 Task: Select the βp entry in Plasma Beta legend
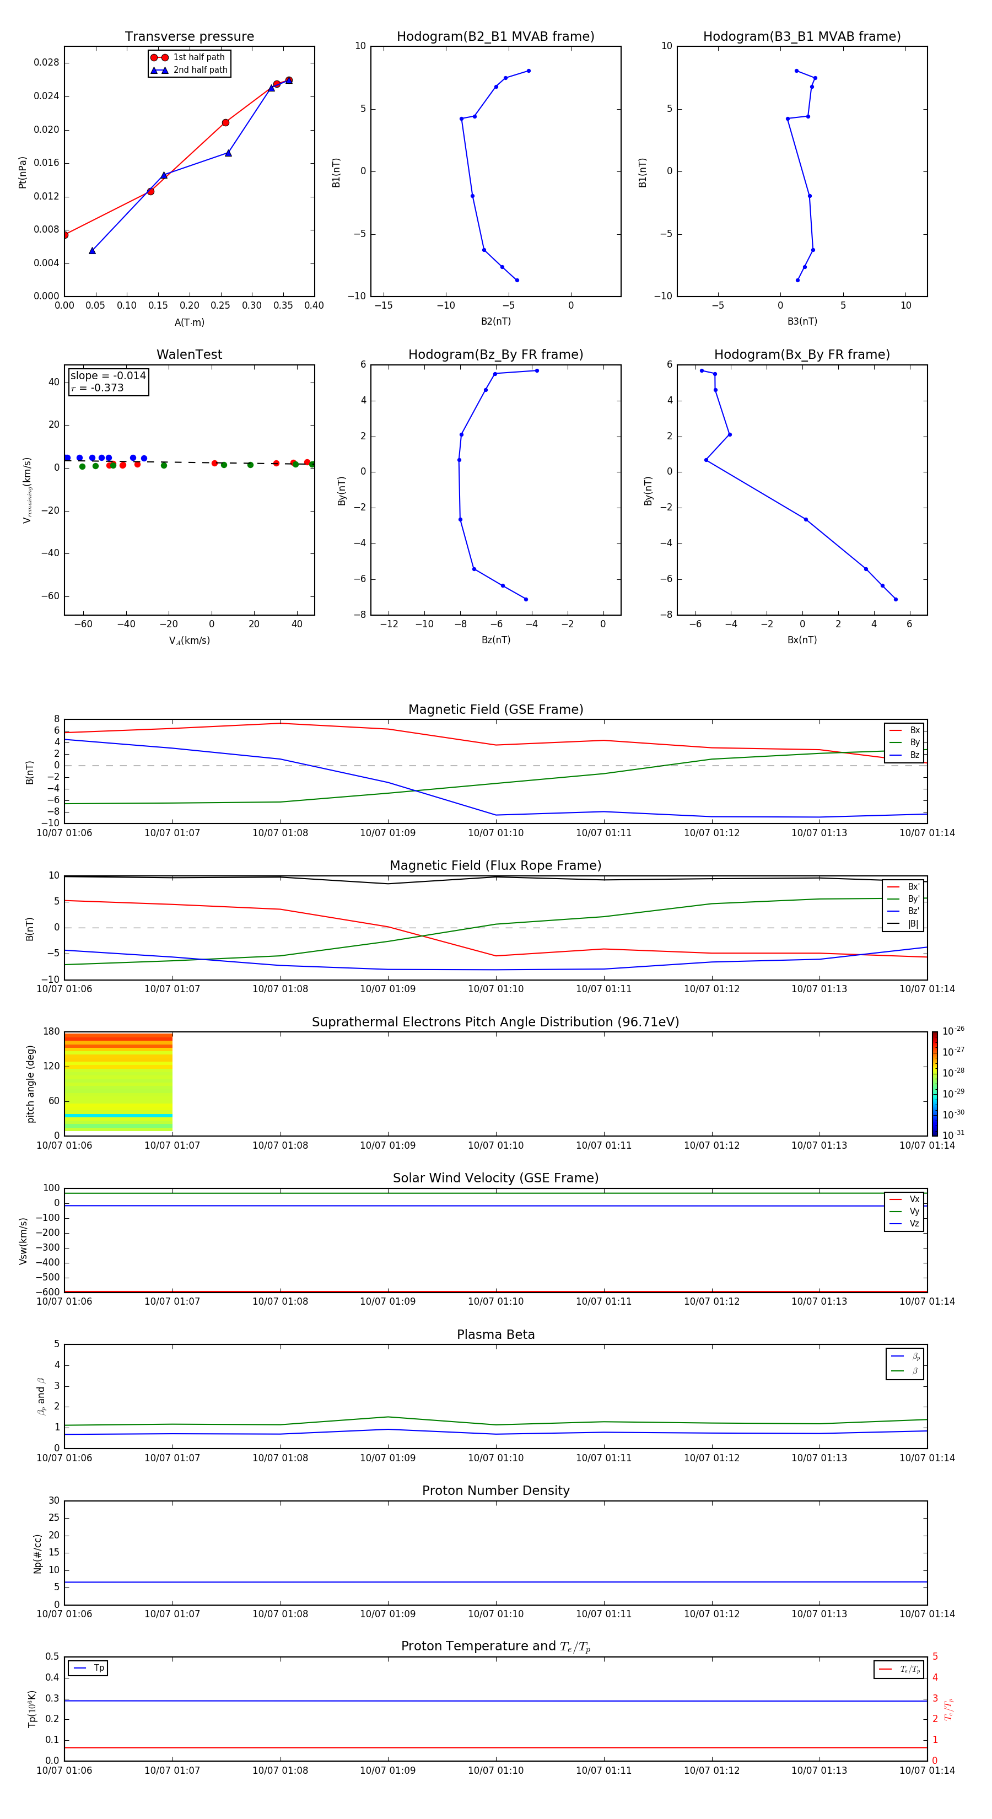tap(905, 1357)
